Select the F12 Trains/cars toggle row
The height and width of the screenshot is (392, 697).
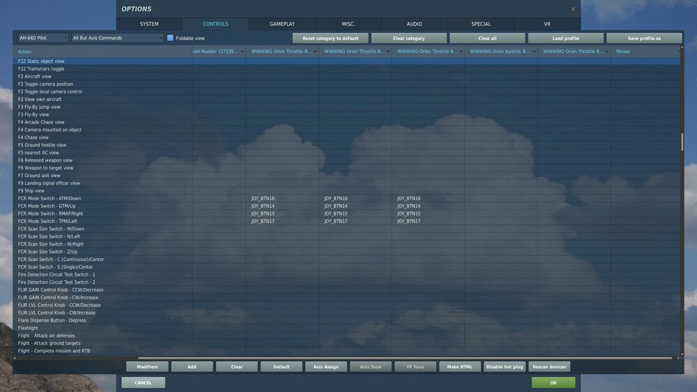coord(346,68)
